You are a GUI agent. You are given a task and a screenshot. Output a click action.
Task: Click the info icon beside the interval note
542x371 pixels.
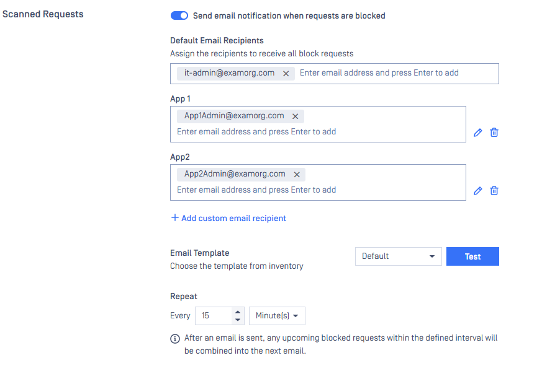(x=175, y=339)
